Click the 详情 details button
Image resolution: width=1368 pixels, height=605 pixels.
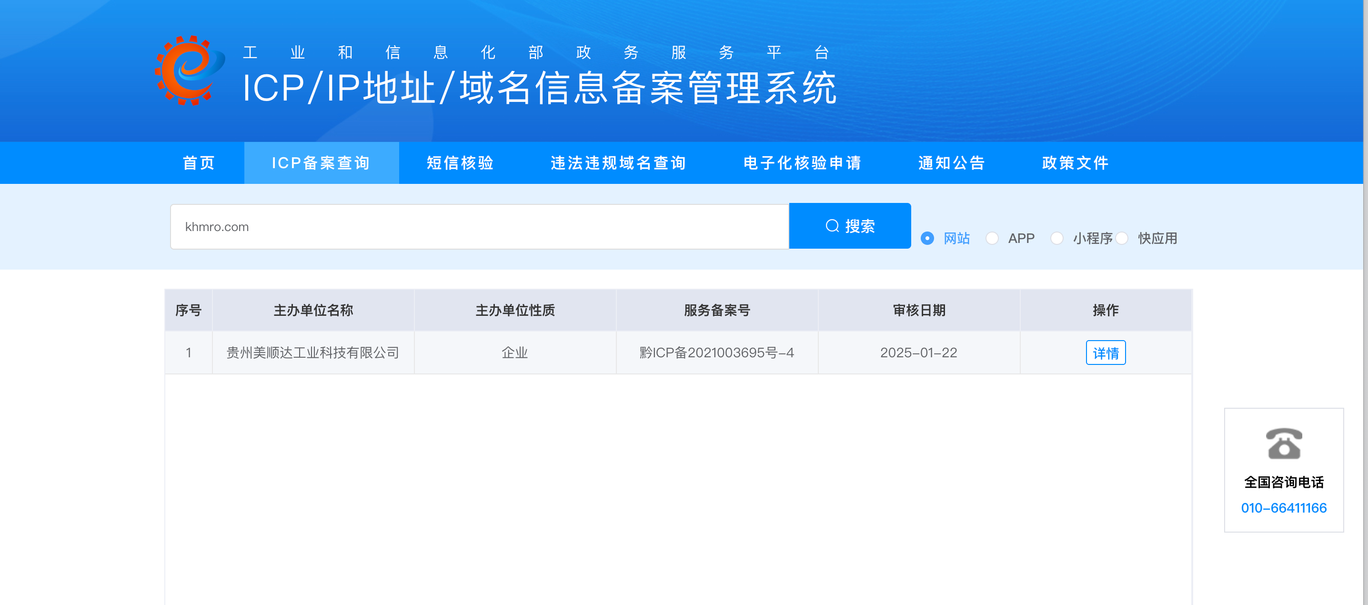[1105, 353]
